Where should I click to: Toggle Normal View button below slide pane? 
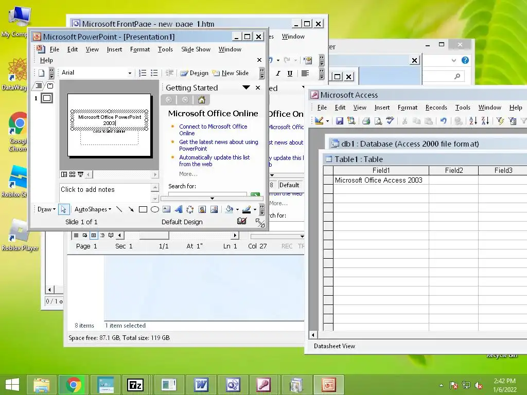pos(64,174)
